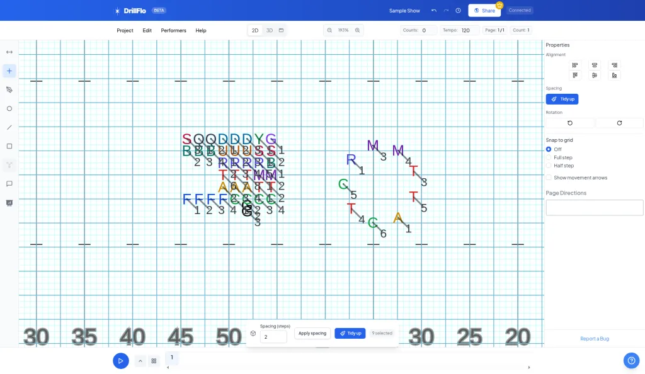Select the horizontal move arrows tool

click(9, 52)
